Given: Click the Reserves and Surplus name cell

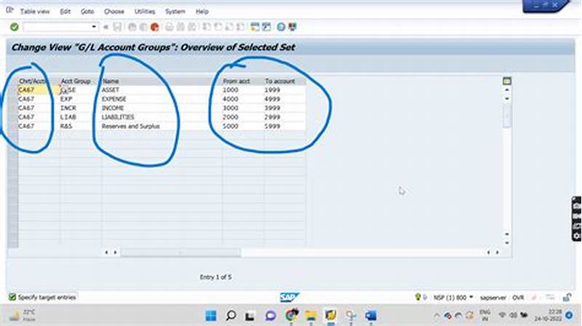Looking at the screenshot, I should tap(162, 126).
